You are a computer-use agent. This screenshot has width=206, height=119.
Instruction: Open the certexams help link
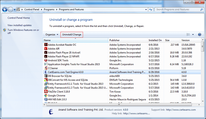136,113
